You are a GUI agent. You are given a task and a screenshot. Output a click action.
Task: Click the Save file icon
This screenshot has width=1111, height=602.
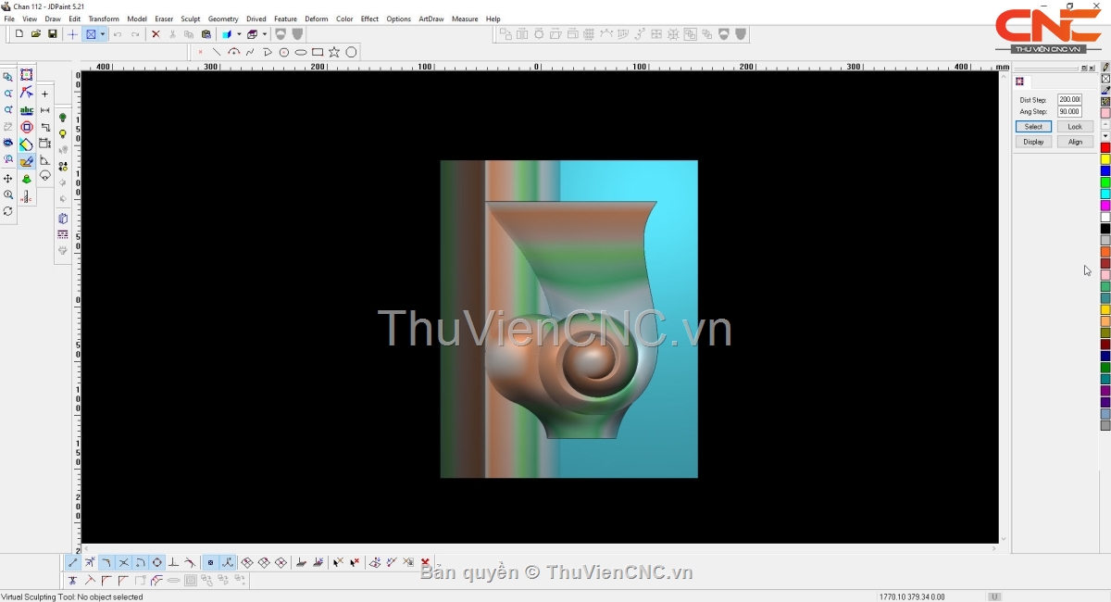pyautogui.click(x=53, y=34)
